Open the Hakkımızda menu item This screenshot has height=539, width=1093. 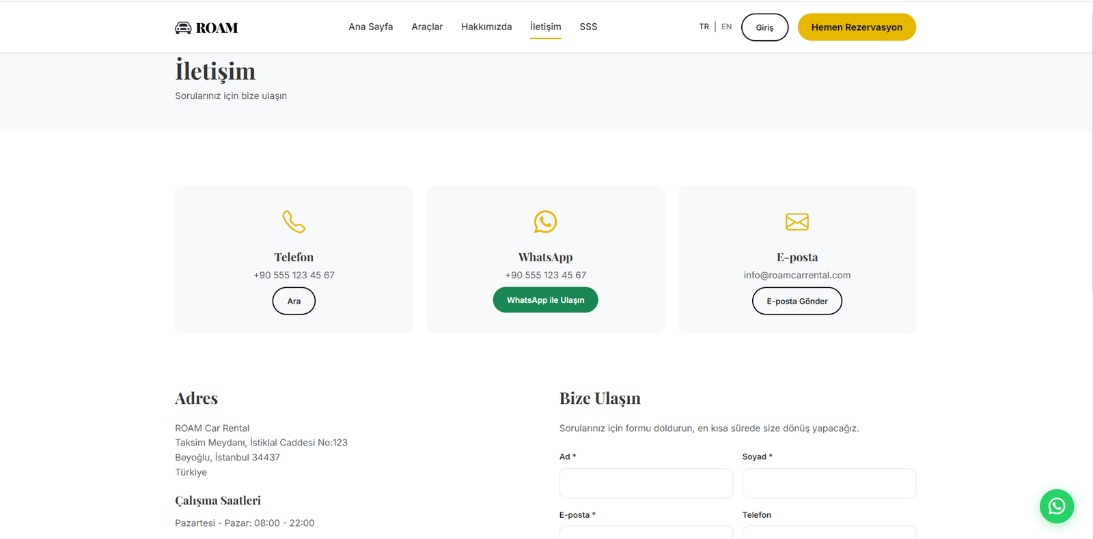(x=486, y=27)
